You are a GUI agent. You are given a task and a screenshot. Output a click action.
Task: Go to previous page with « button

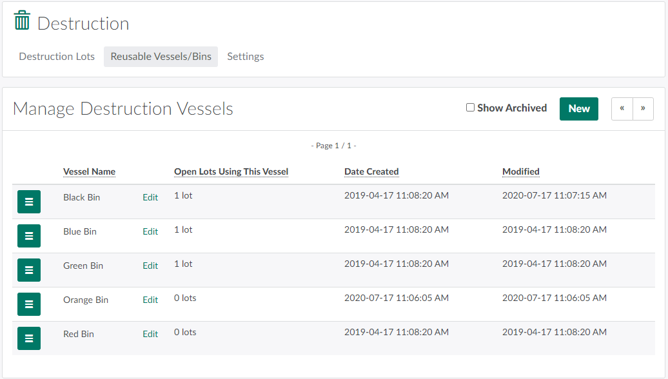[x=622, y=109]
